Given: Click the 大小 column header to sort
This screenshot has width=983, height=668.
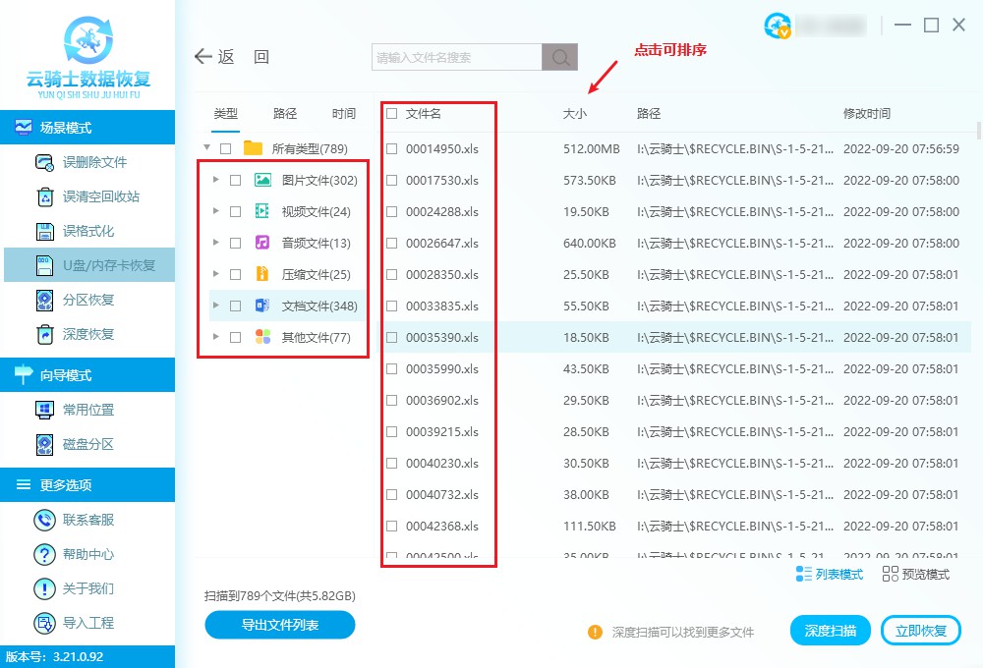Looking at the screenshot, I should pos(577,113).
